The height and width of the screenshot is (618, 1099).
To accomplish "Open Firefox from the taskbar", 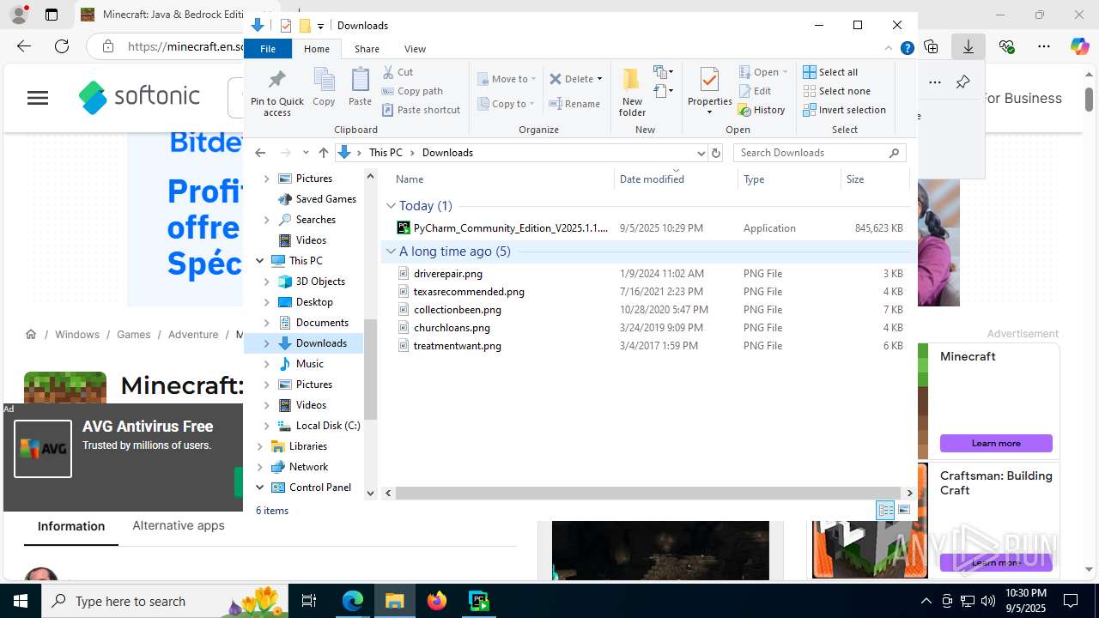I will coord(437,601).
